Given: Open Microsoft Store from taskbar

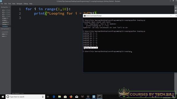Looking at the screenshot, I should [x=65, y=97].
